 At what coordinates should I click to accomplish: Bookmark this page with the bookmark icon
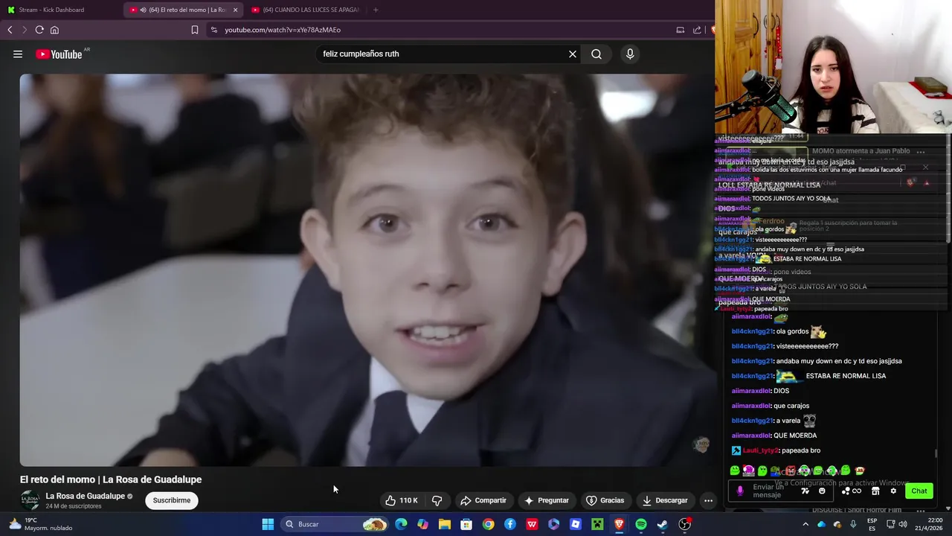click(195, 30)
